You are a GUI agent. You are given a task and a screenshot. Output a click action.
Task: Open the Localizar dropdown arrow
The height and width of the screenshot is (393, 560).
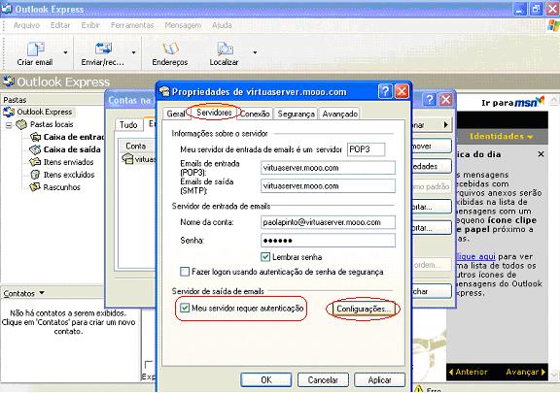click(255, 52)
